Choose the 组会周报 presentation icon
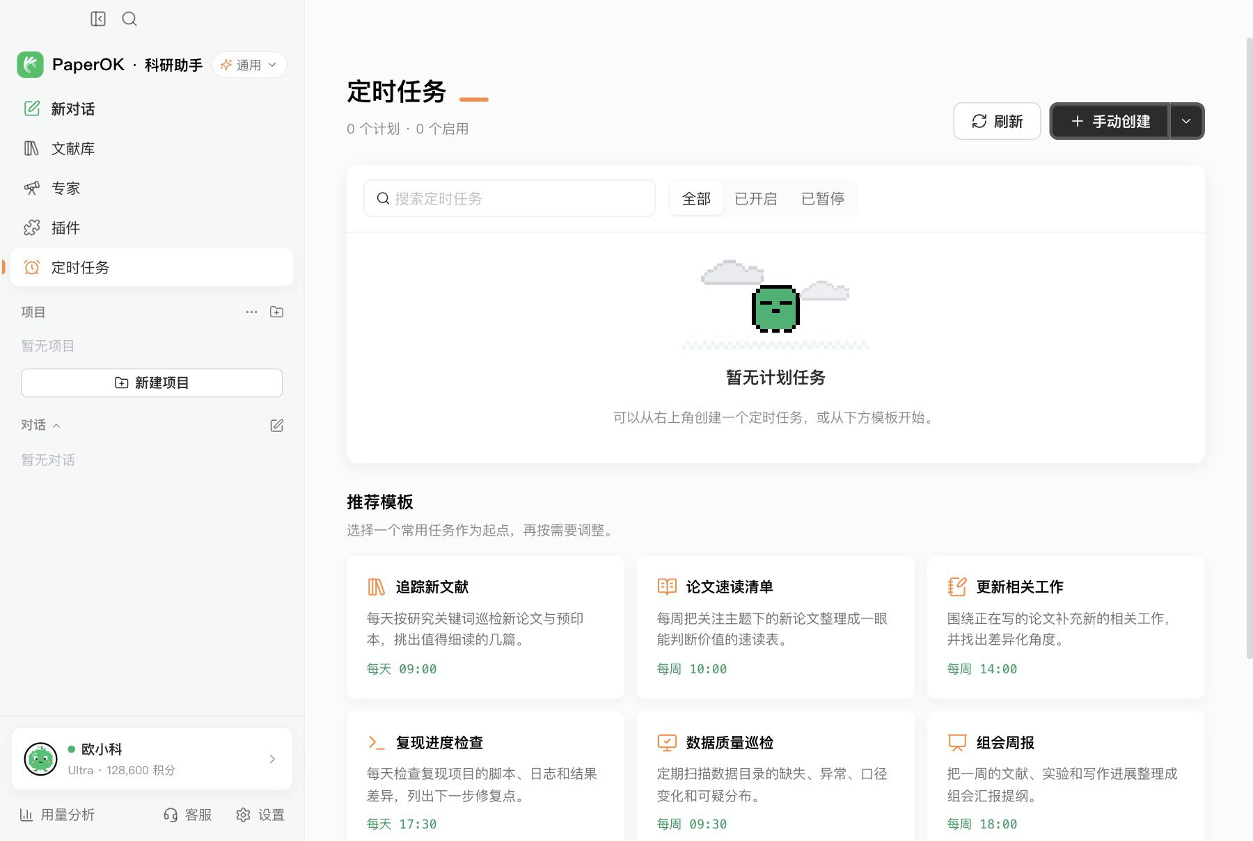Screen dimensions: 1253x841 pos(957,742)
